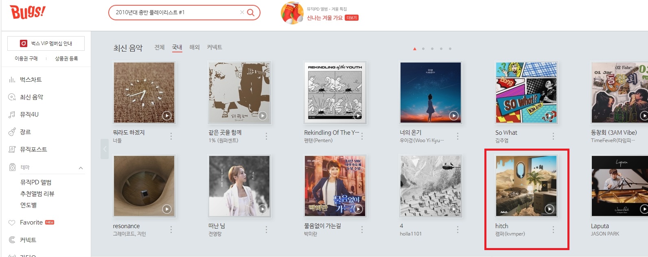The width and height of the screenshot is (648, 257).
Task: Collapse the 테마 section chevron
Action: [81, 168]
